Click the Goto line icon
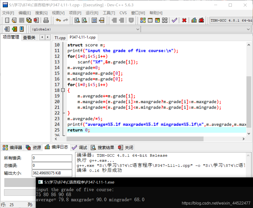 pos(102,20)
